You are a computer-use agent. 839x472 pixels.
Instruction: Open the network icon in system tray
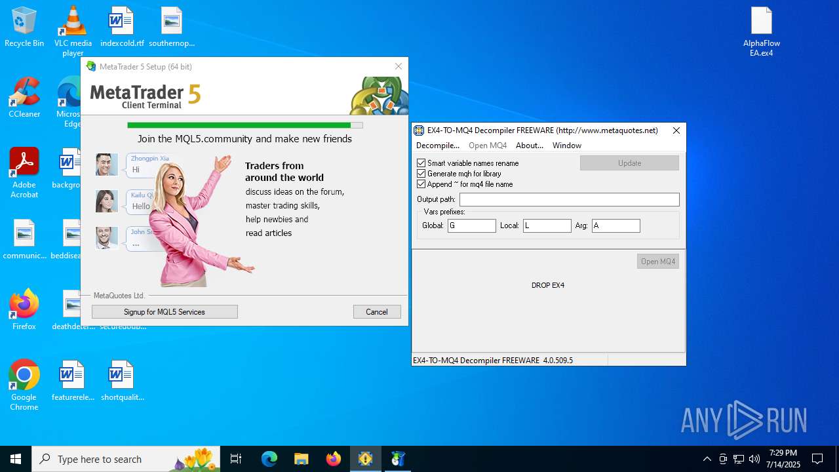[x=739, y=459]
